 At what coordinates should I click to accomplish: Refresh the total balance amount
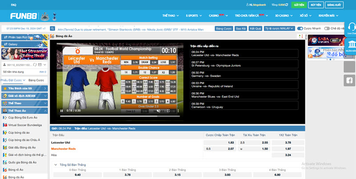pyautogui.click(x=287, y=5)
